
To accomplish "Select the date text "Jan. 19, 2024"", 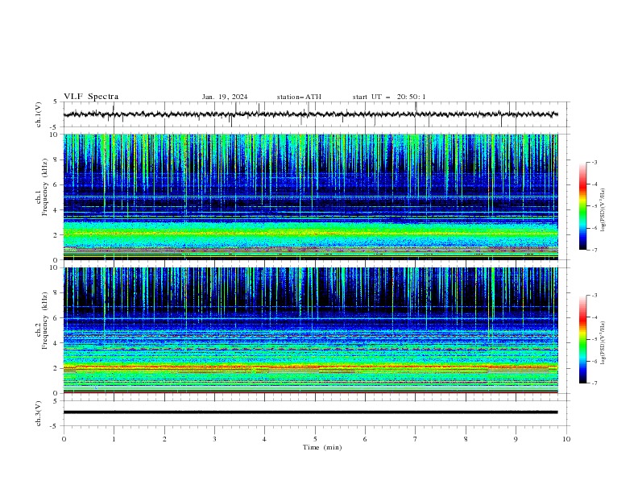I will pyautogui.click(x=225, y=97).
